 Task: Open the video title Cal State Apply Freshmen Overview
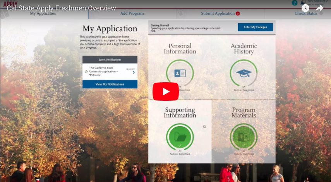61,8
